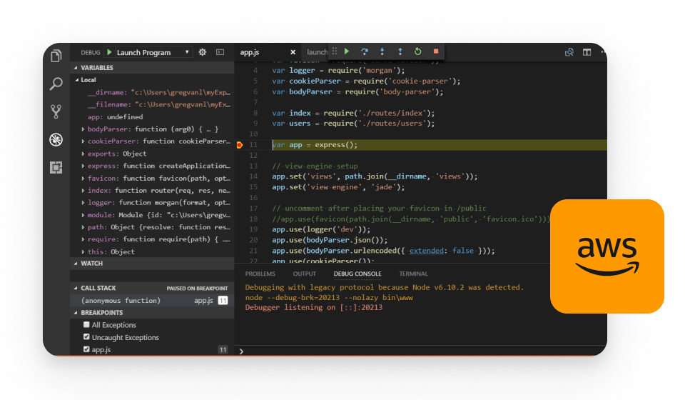This screenshot has width=685, height=400.
Task: Open launch.json with the gear icon
Action: [202, 52]
